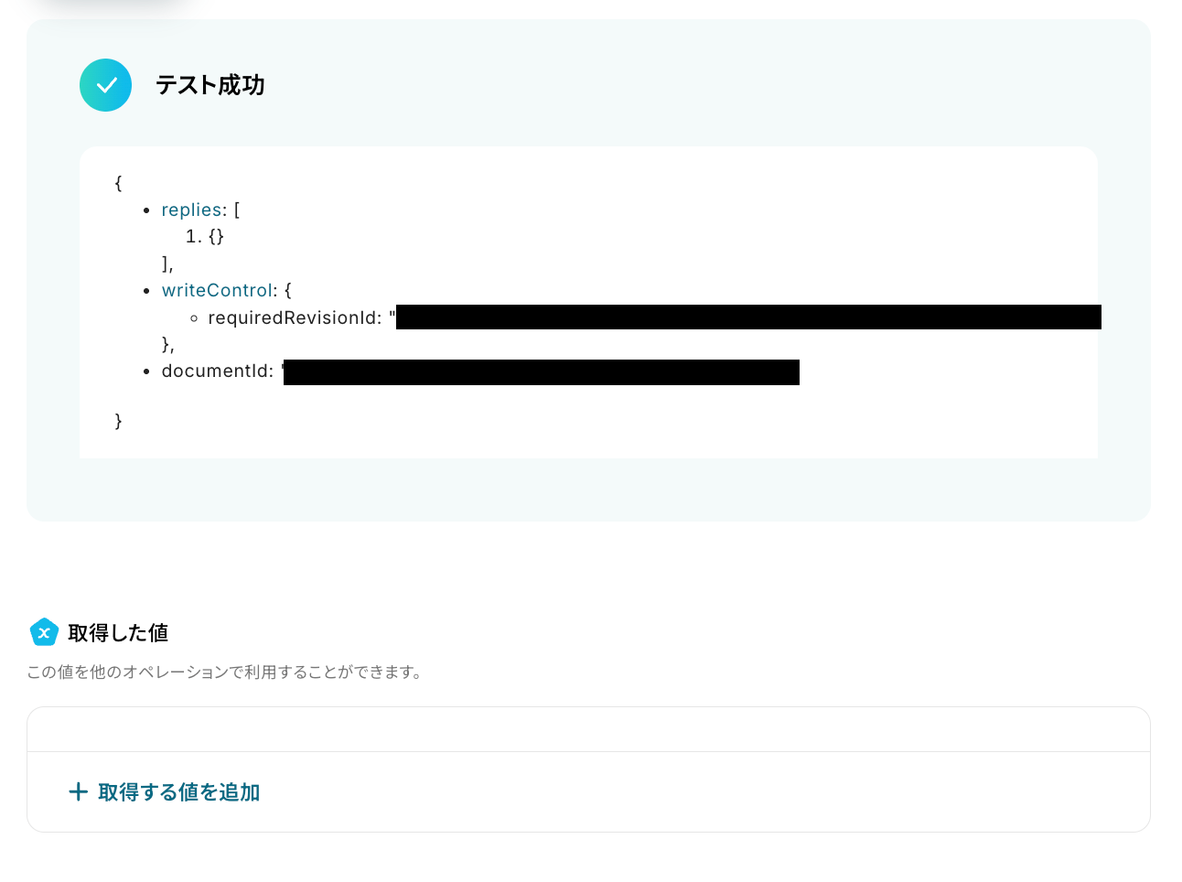
Task: Click the description text about other operations
Action: tap(224, 672)
